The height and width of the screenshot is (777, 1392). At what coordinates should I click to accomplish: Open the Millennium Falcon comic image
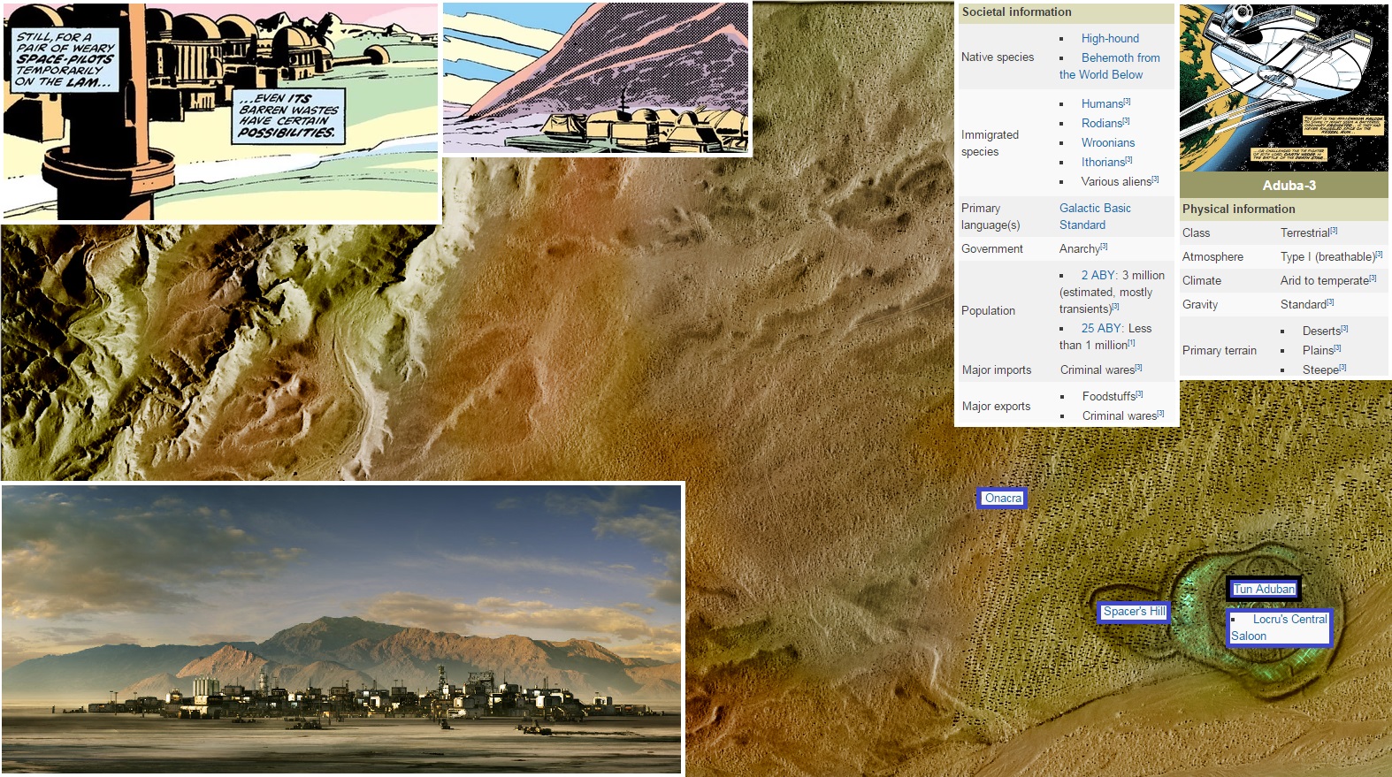(x=1283, y=87)
